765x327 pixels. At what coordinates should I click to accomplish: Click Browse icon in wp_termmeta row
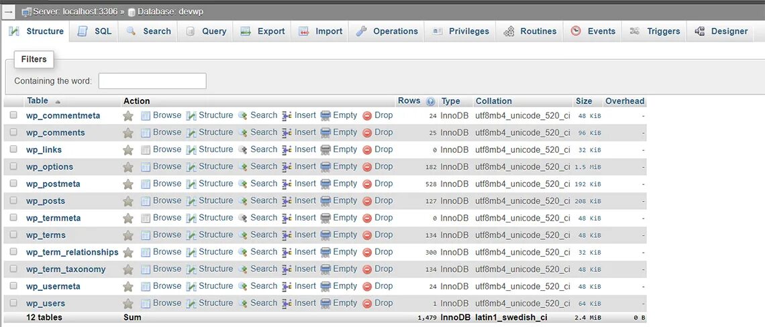(x=146, y=218)
